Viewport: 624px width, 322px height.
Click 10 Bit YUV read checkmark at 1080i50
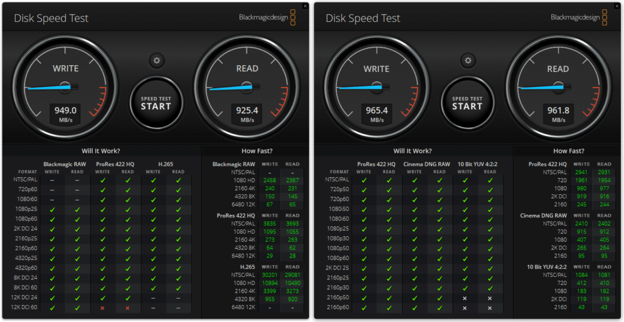tap(490, 209)
